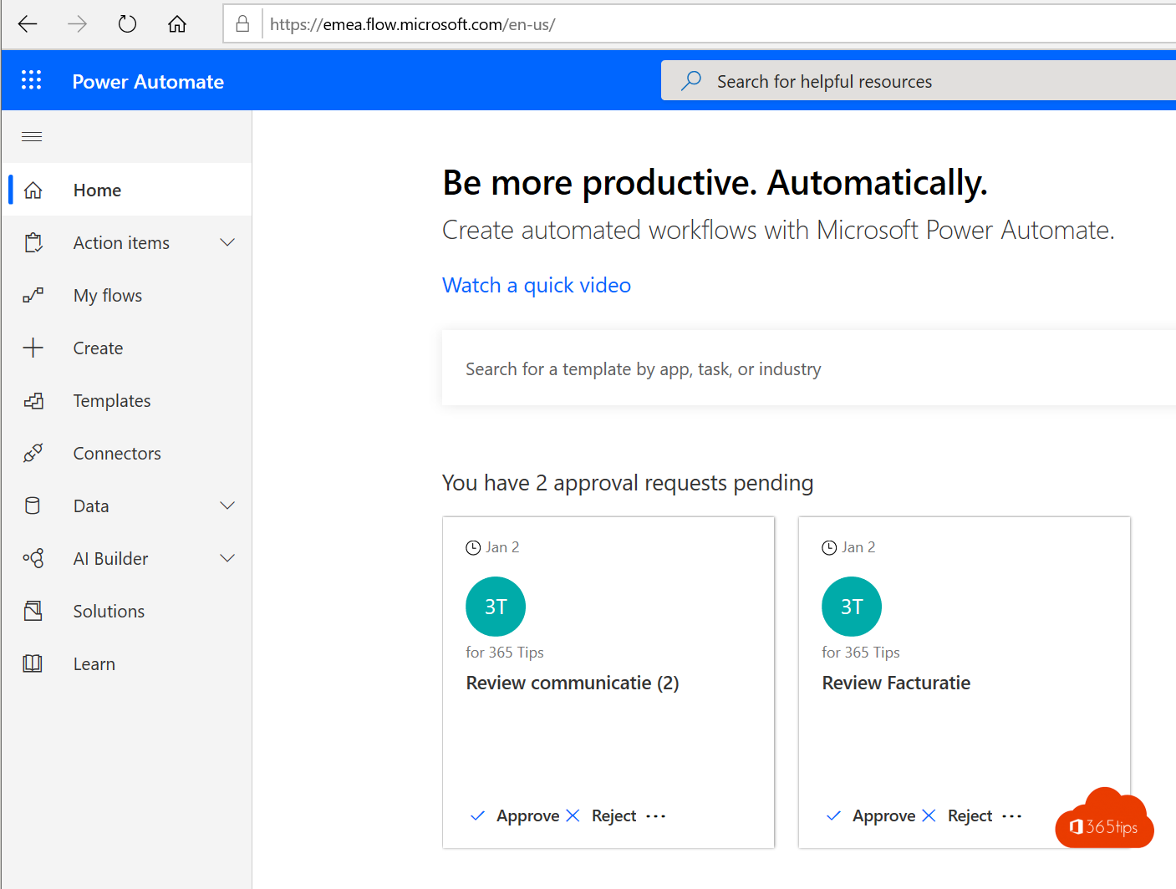Image resolution: width=1176 pixels, height=889 pixels.
Task: Click the Learn book icon
Action: [x=33, y=664]
